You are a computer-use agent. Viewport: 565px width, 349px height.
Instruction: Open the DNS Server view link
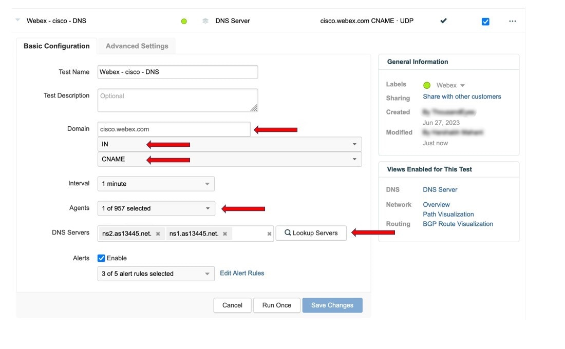pos(440,189)
